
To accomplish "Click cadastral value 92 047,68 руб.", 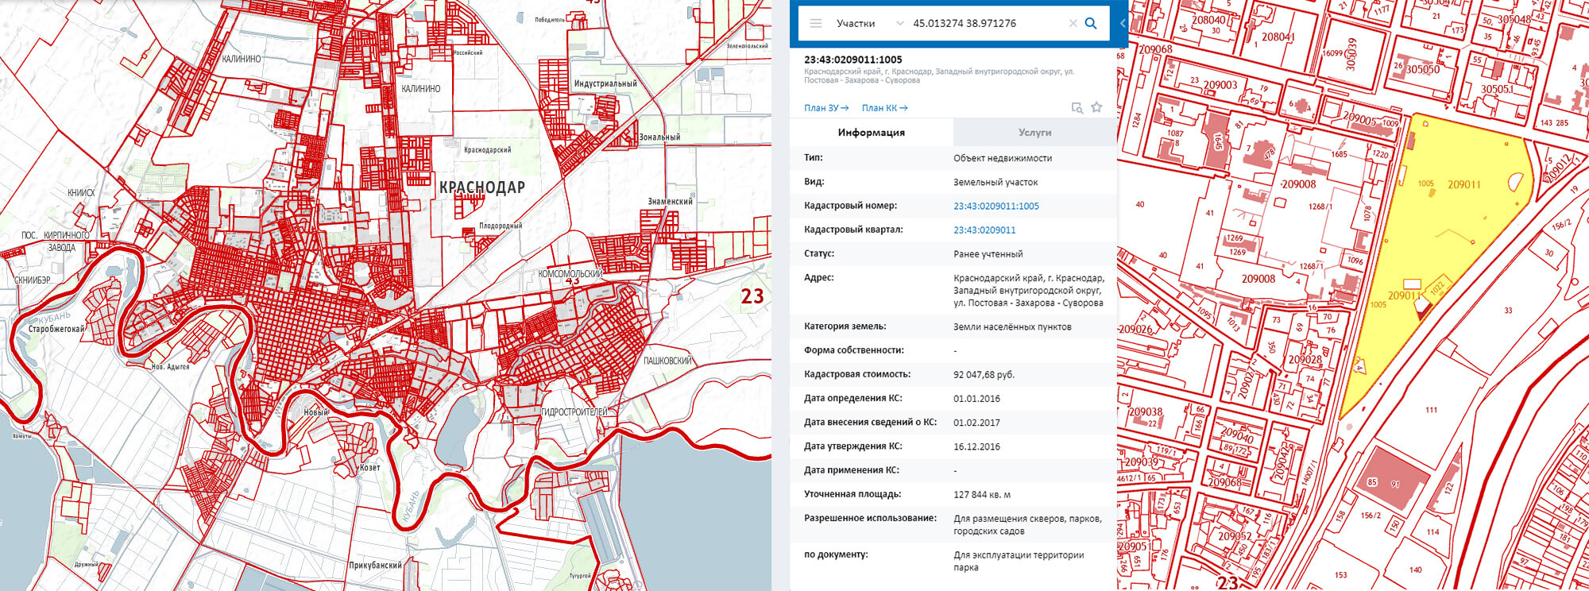I will pos(984,374).
